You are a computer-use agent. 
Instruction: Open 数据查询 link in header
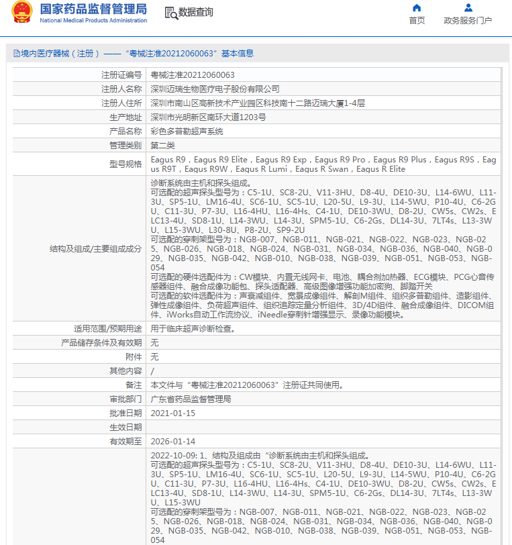195,13
